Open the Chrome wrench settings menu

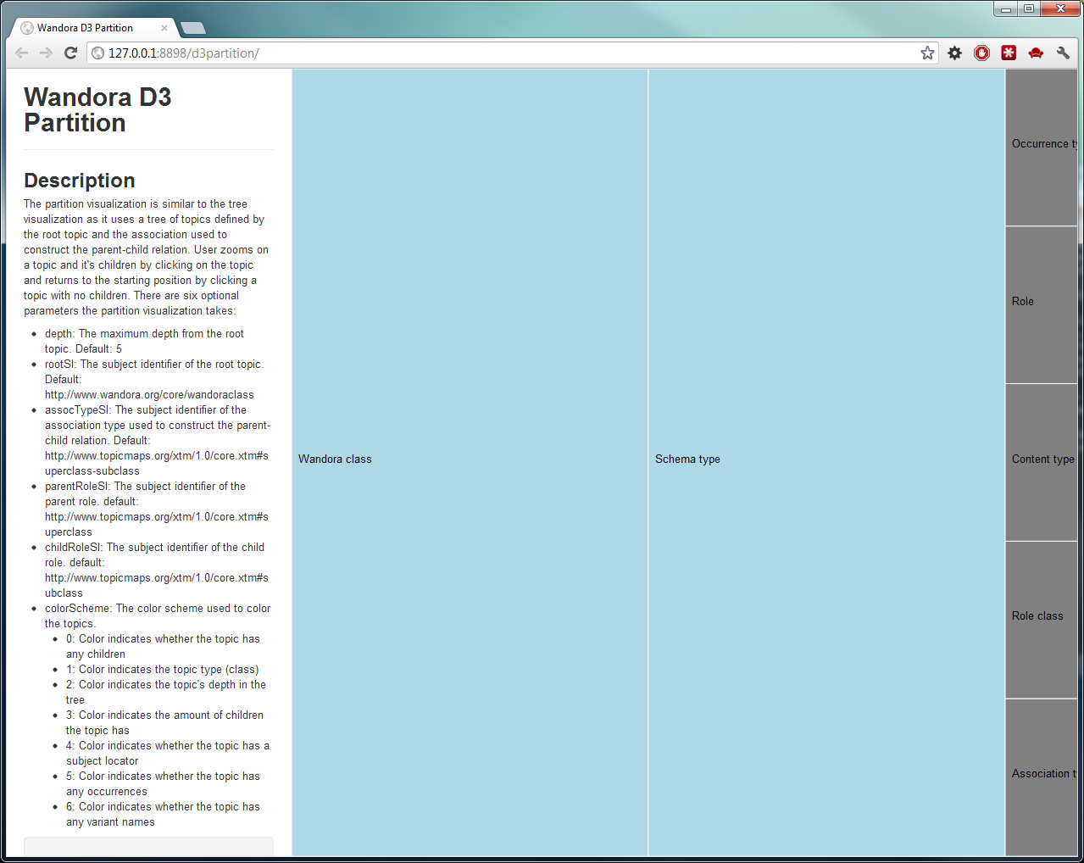1063,53
